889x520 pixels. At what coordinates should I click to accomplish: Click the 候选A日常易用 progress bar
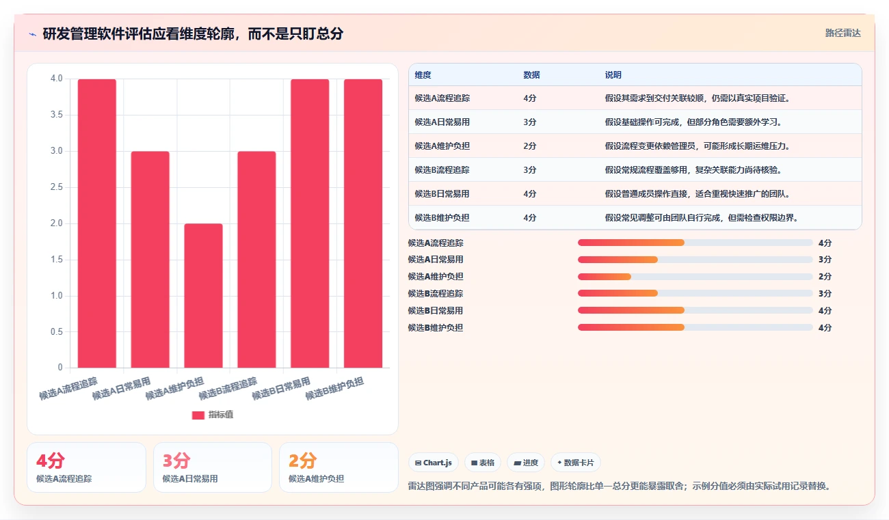(695, 260)
